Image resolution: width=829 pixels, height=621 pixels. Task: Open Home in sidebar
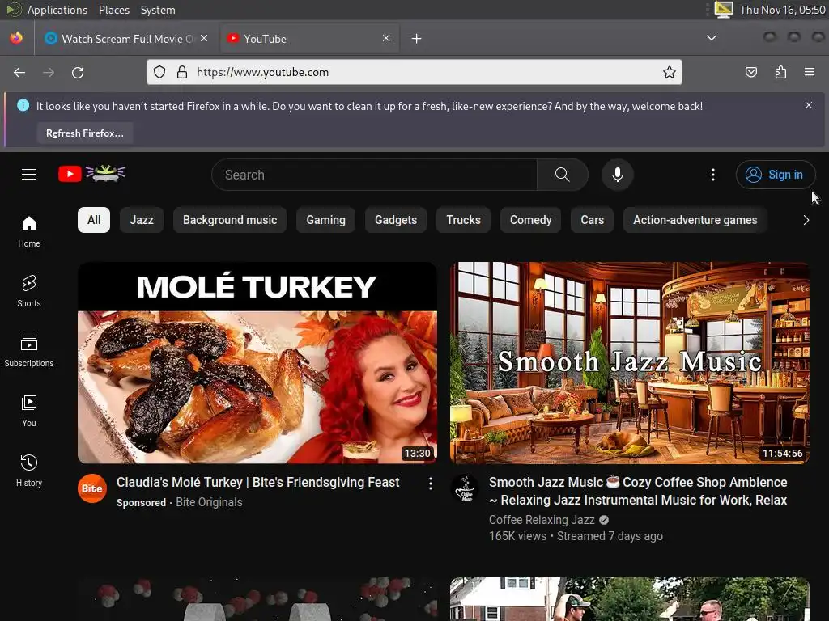point(29,231)
